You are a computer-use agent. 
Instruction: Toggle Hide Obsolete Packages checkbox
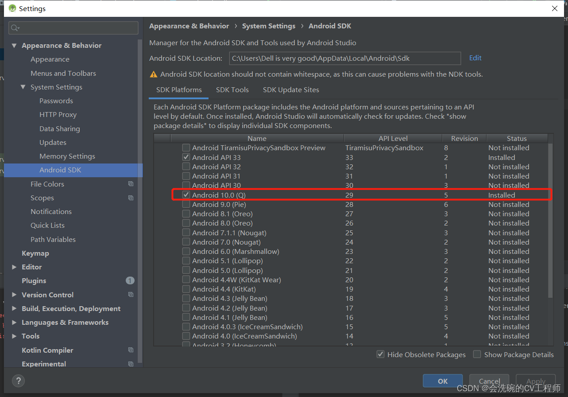click(x=380, y=354)
